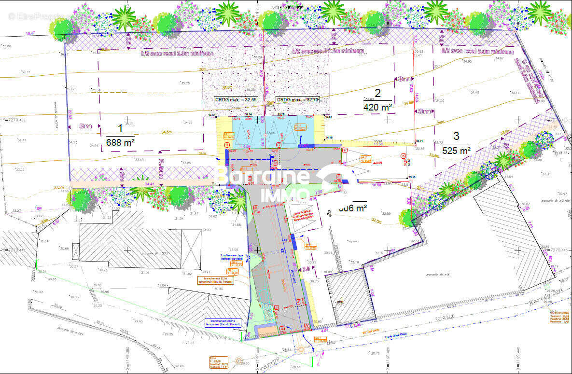572x374 pixels.
Task: Click the red marker G
Action: pos(278,145)
